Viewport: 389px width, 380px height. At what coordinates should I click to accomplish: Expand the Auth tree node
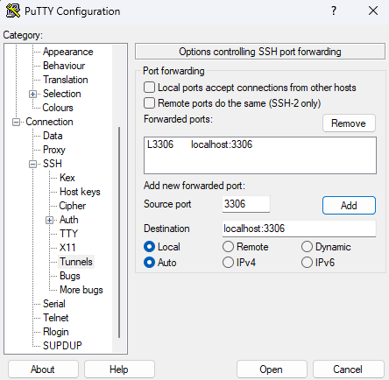(49, 220)
